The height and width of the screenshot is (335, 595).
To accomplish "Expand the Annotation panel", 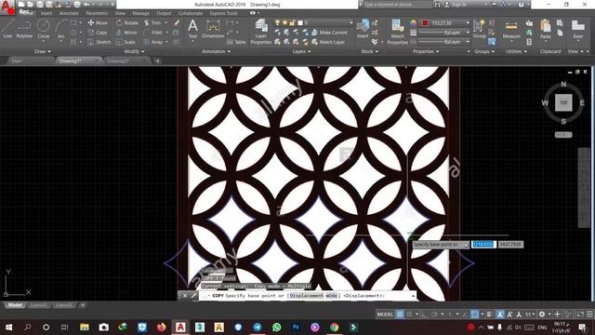I will point(216,51).
